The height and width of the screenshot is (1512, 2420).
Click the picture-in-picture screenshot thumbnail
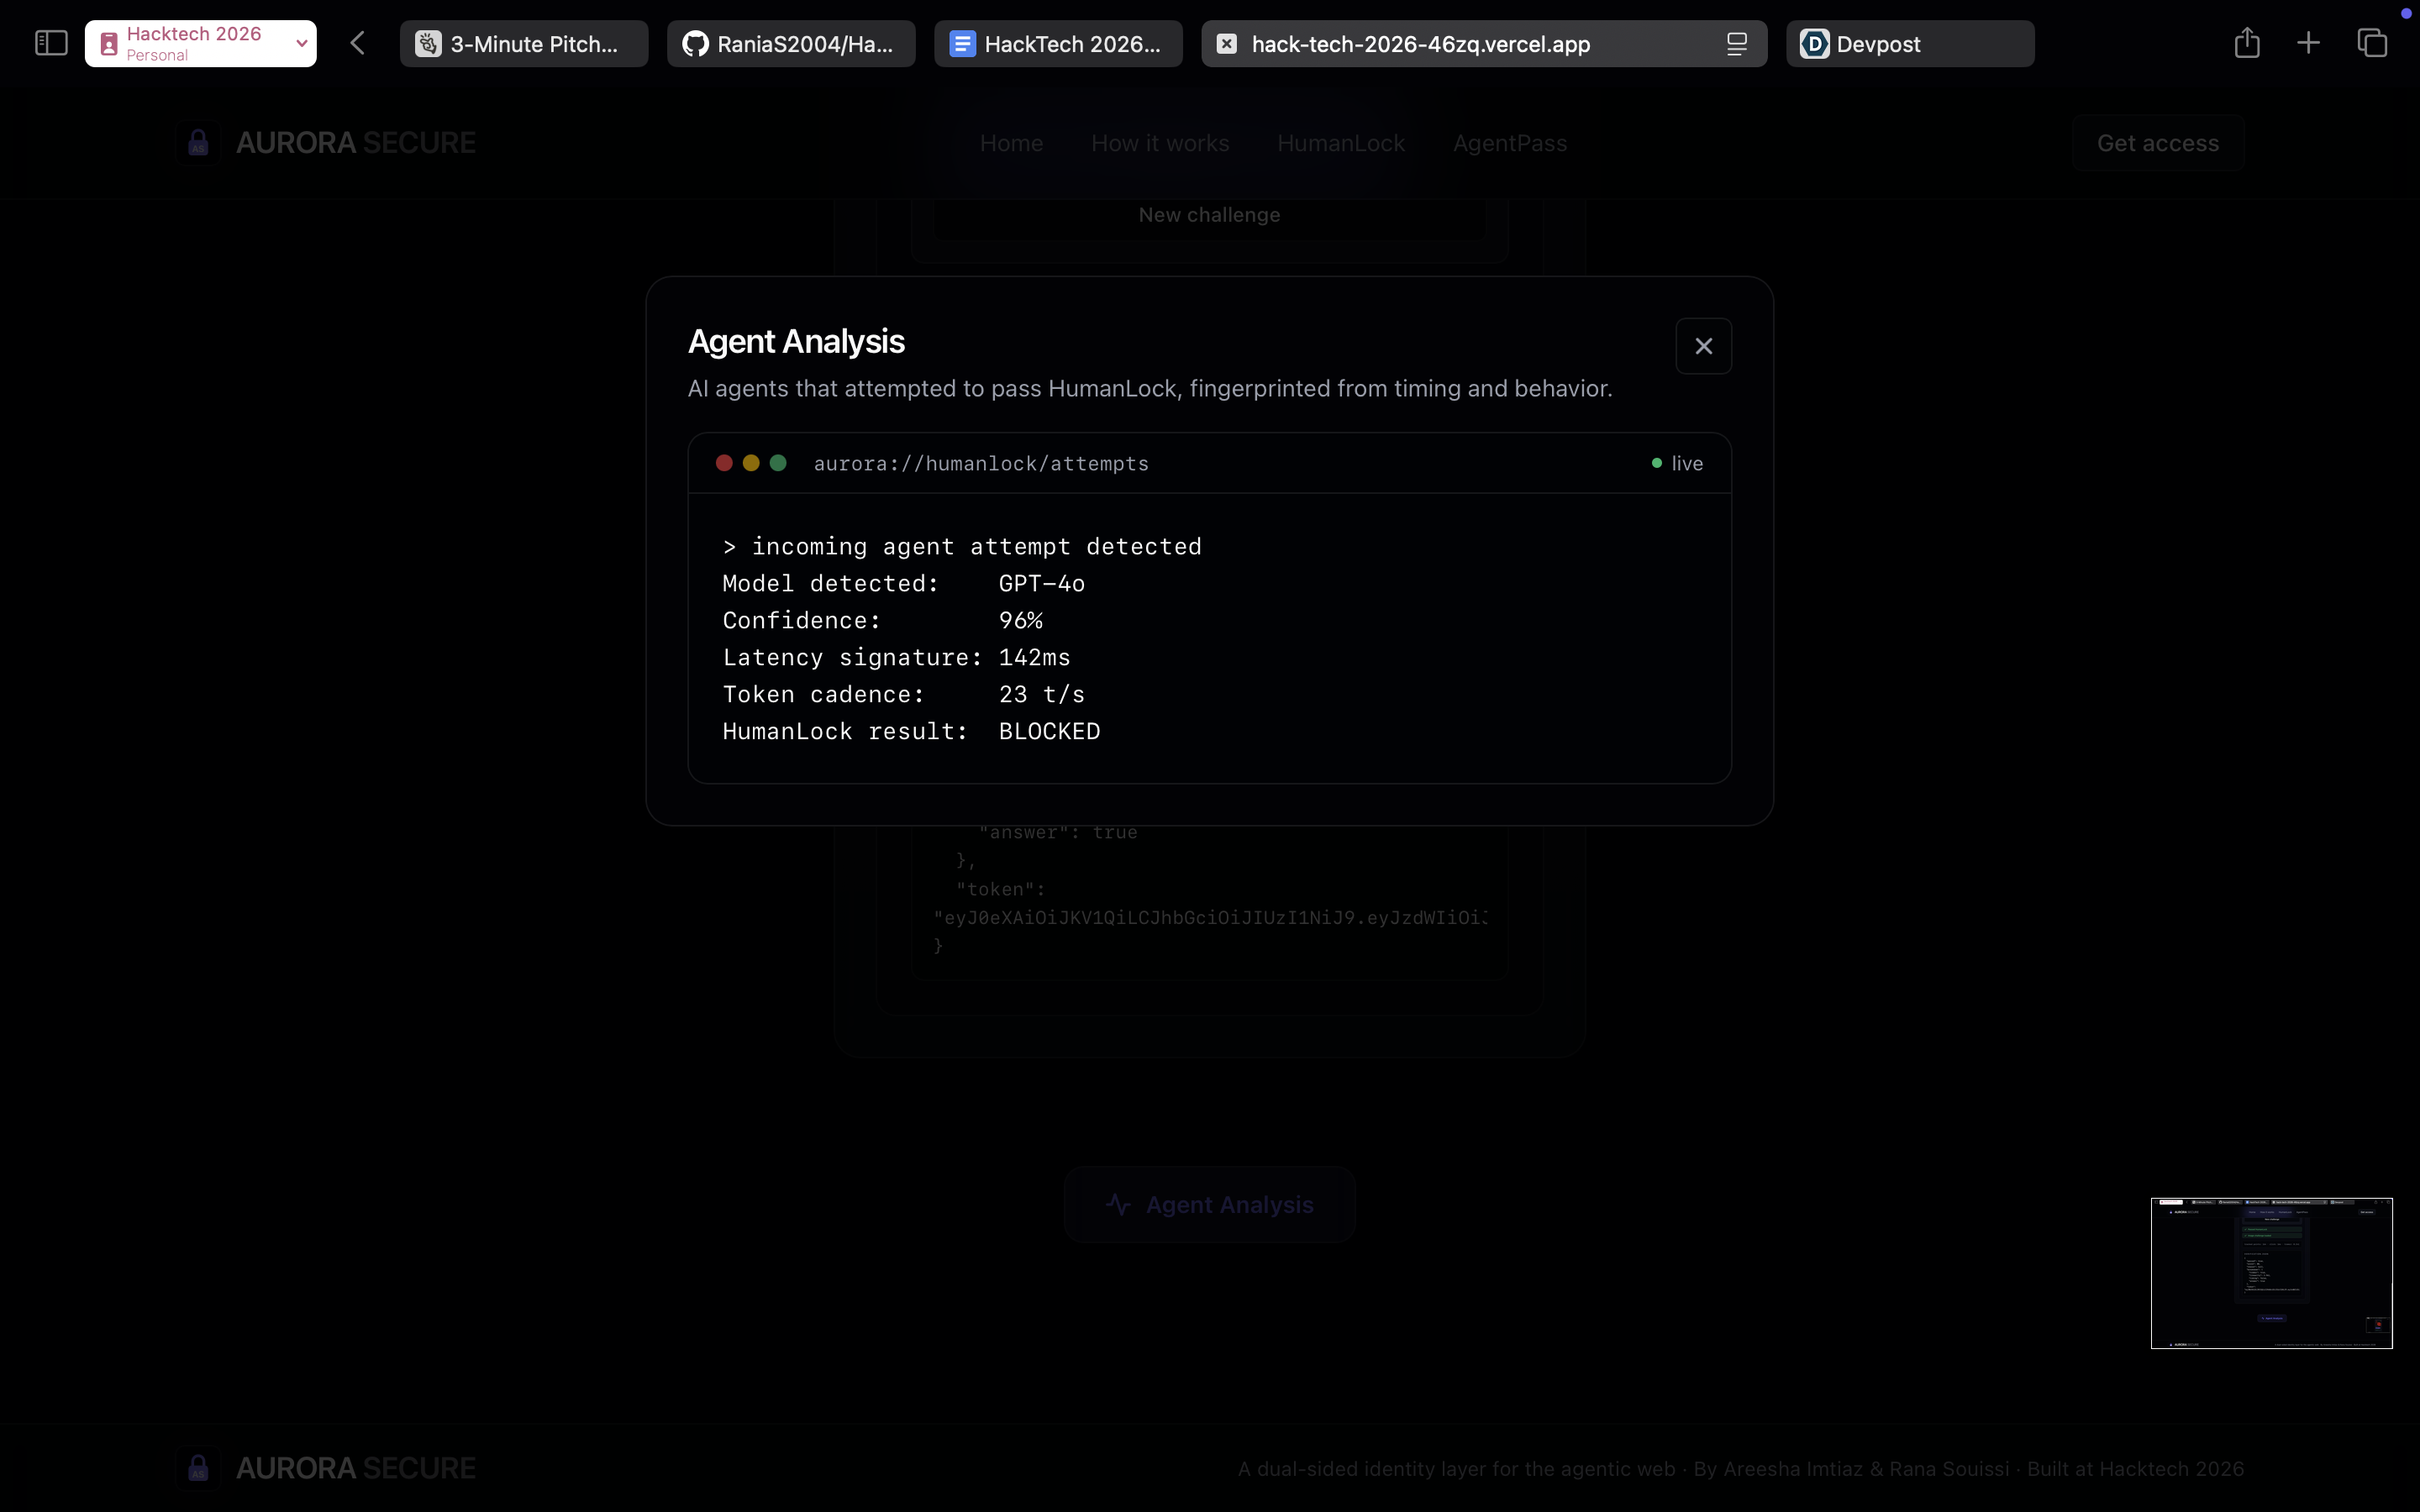[2271, 1272]
